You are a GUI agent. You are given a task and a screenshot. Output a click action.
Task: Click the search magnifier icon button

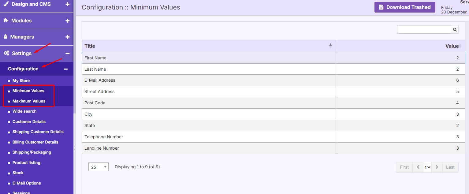(455, 29)
